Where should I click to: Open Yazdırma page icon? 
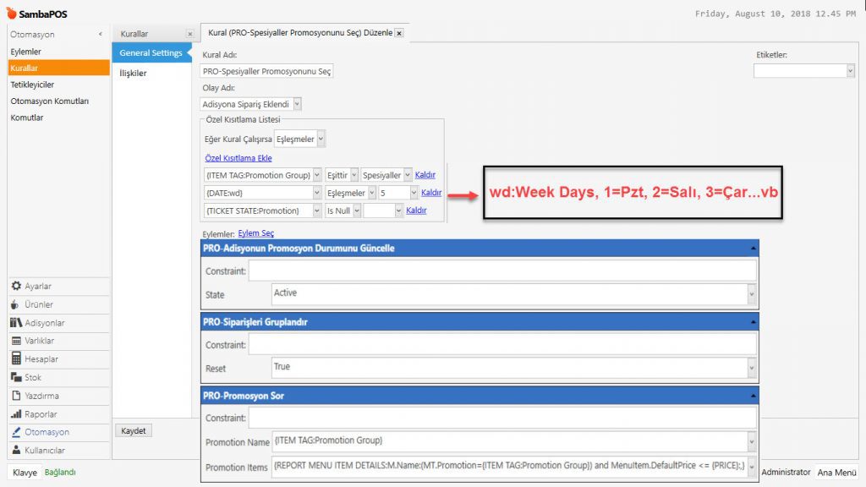(16, 396)
